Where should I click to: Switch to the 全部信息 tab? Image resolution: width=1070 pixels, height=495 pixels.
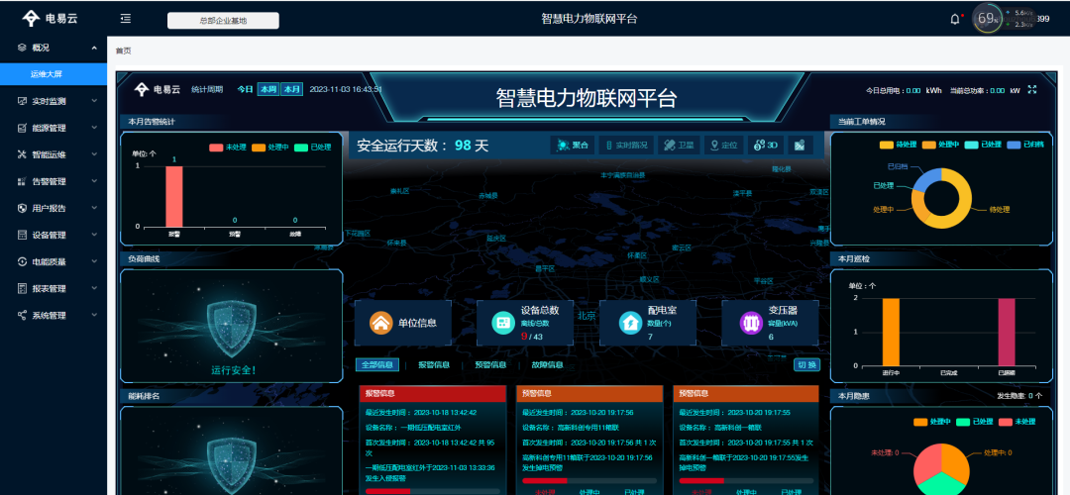377,364
